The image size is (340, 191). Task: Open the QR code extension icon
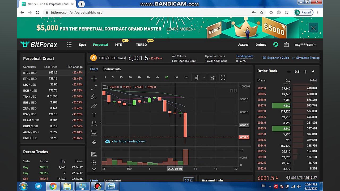coord(286,12)
